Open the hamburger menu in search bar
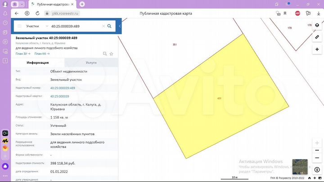 [x=19, y=26]
